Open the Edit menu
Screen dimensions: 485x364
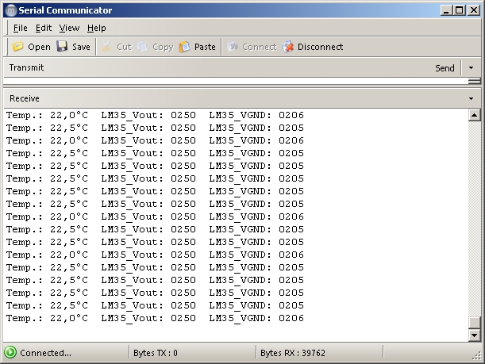44,28
